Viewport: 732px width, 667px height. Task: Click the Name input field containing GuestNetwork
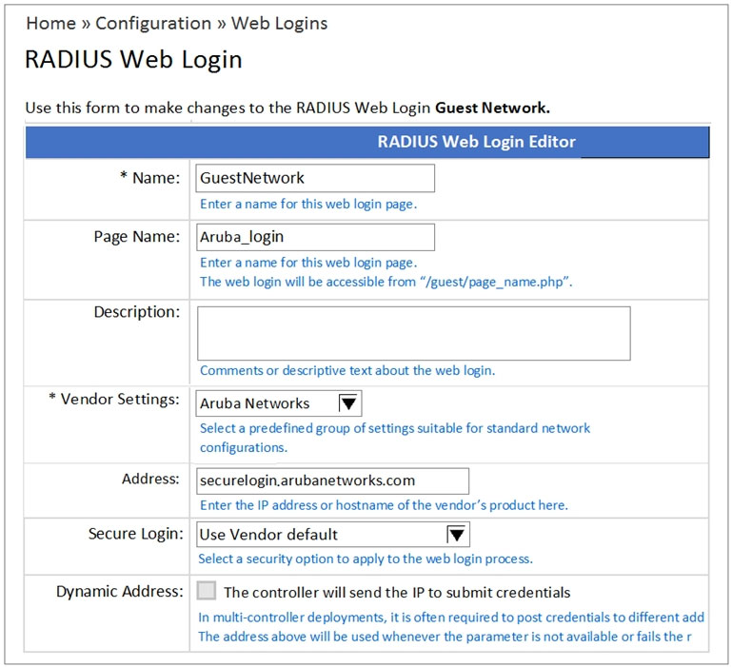(x=315, y=178)
